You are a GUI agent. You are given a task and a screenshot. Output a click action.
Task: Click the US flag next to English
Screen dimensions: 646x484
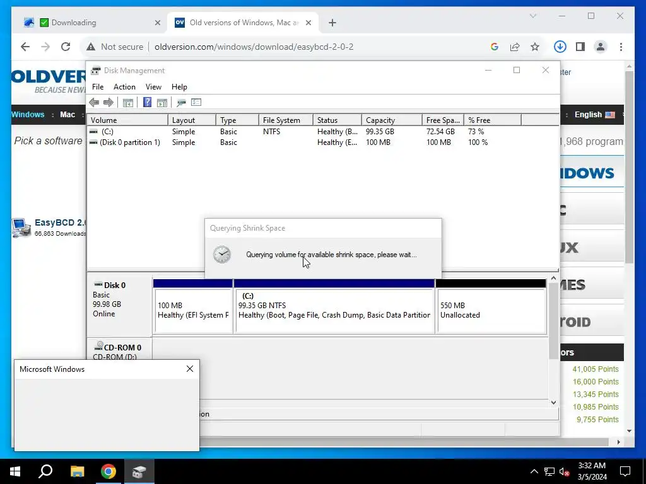pyautogui.click(x=610, y=115)
